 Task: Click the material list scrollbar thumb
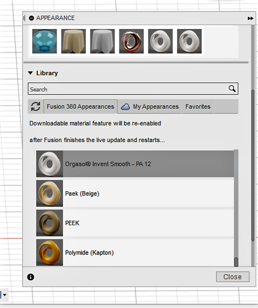coord(236,262)
